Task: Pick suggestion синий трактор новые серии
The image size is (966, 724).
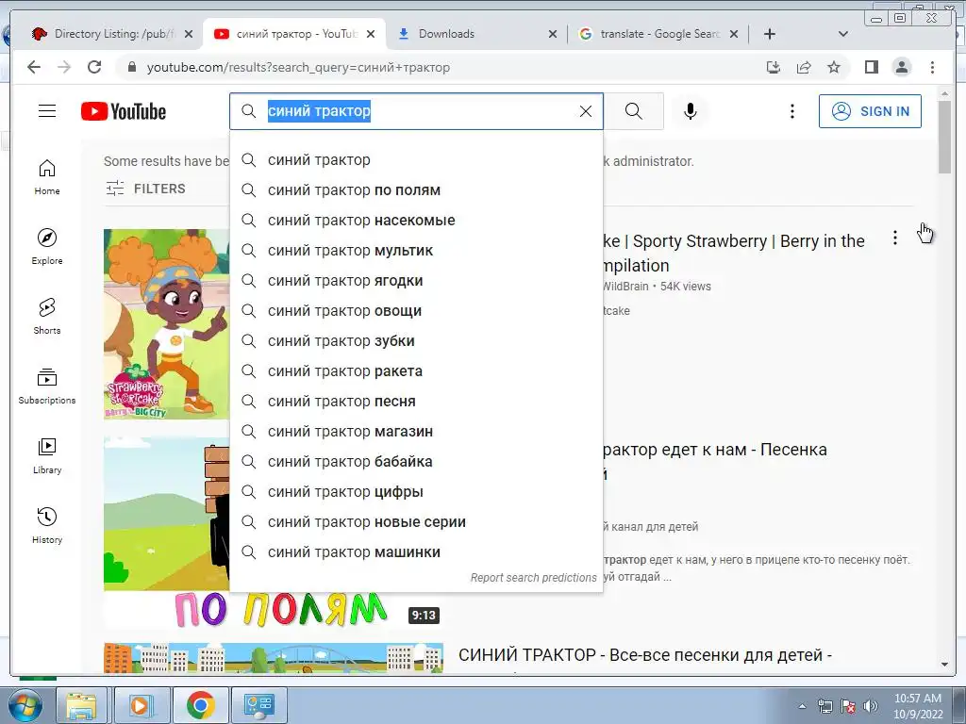Action: (x=416, y=522)
